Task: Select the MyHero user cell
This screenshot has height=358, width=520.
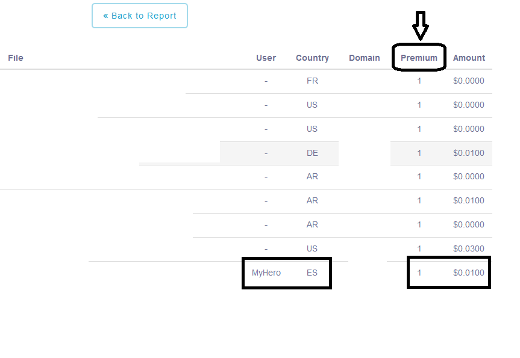Action: [x=266, y=273]
